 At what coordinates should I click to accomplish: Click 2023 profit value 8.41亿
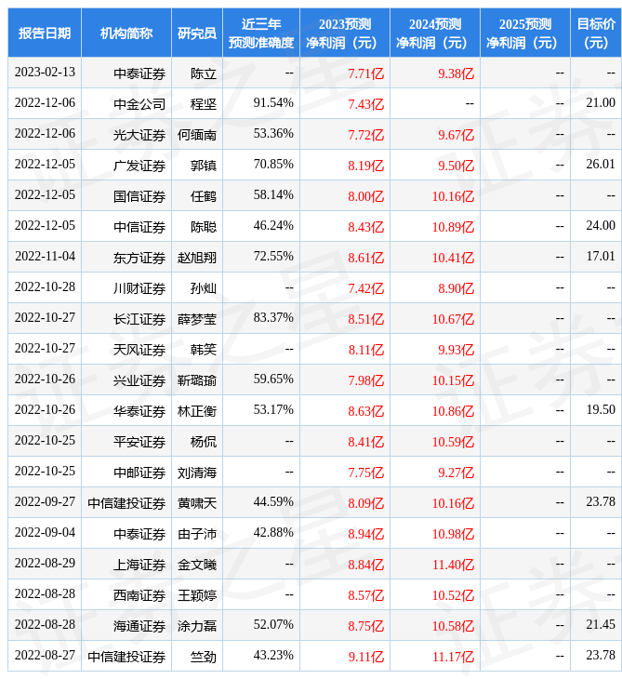[x=366, y=442]
